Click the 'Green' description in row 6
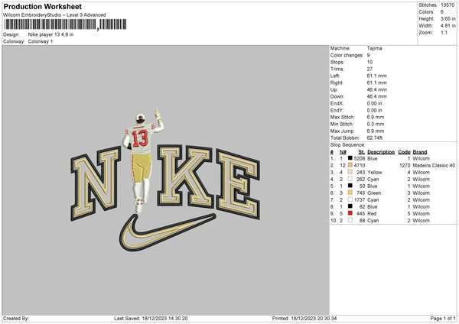 coord(374,193)
